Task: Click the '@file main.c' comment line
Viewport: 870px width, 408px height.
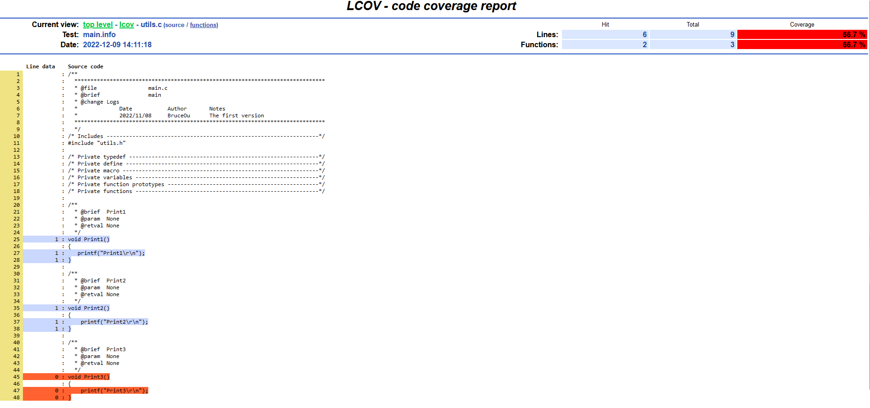Action: (x=121, y=88)
